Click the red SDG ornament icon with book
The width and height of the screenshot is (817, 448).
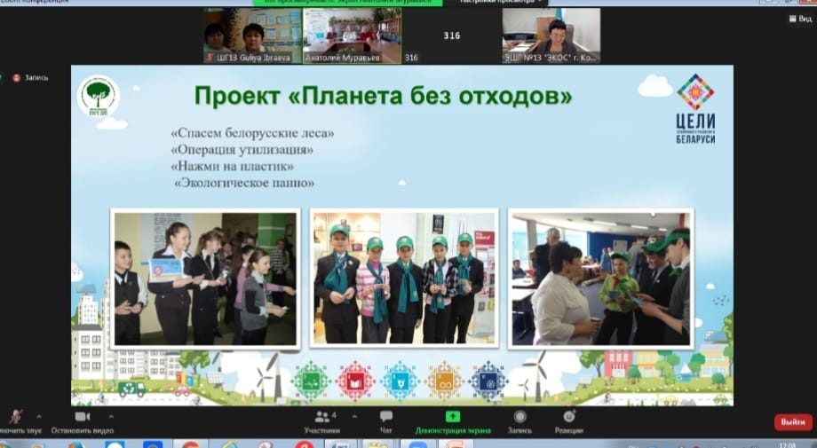click(355, 381)
